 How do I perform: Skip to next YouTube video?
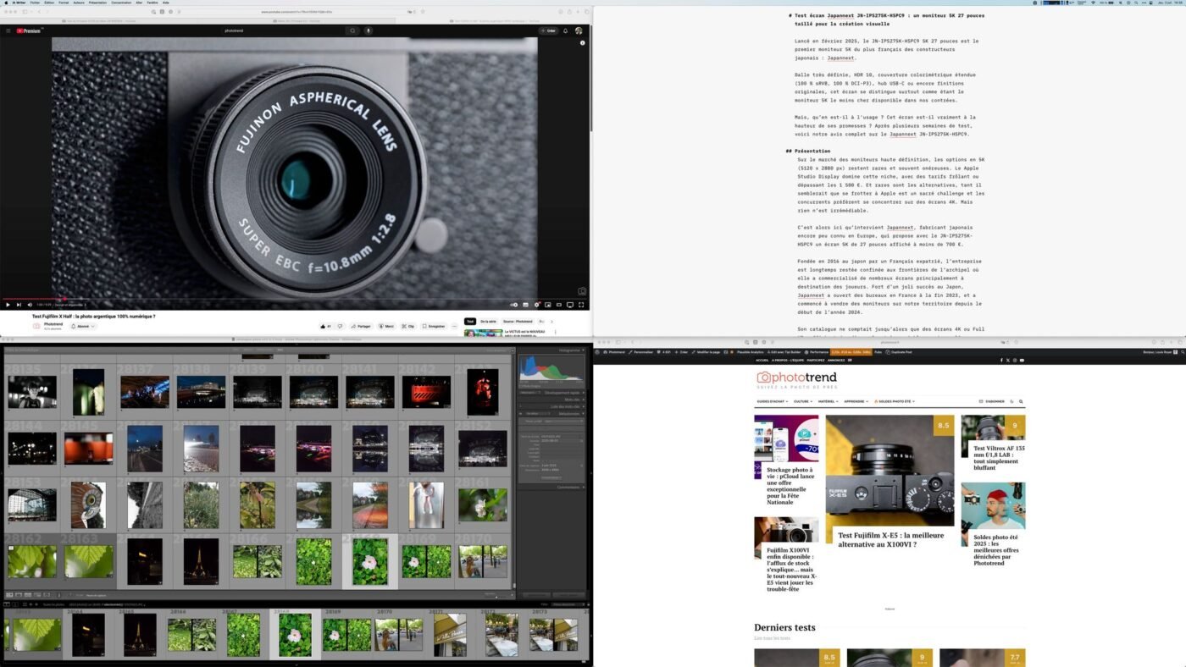point(19,305)
